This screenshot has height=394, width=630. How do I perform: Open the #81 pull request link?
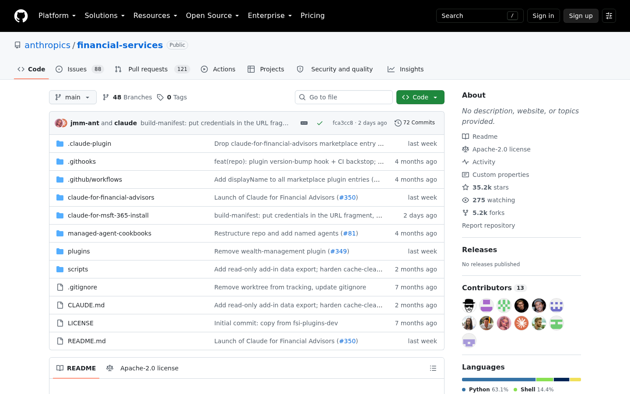click(x=350, y=233)
